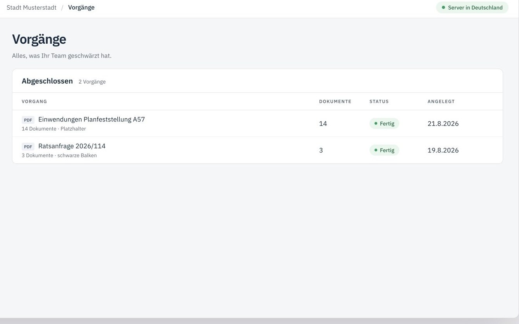
Task: Open the Stadt Musterstadt breadcrumb link
Action: click(x=31, y=7)
